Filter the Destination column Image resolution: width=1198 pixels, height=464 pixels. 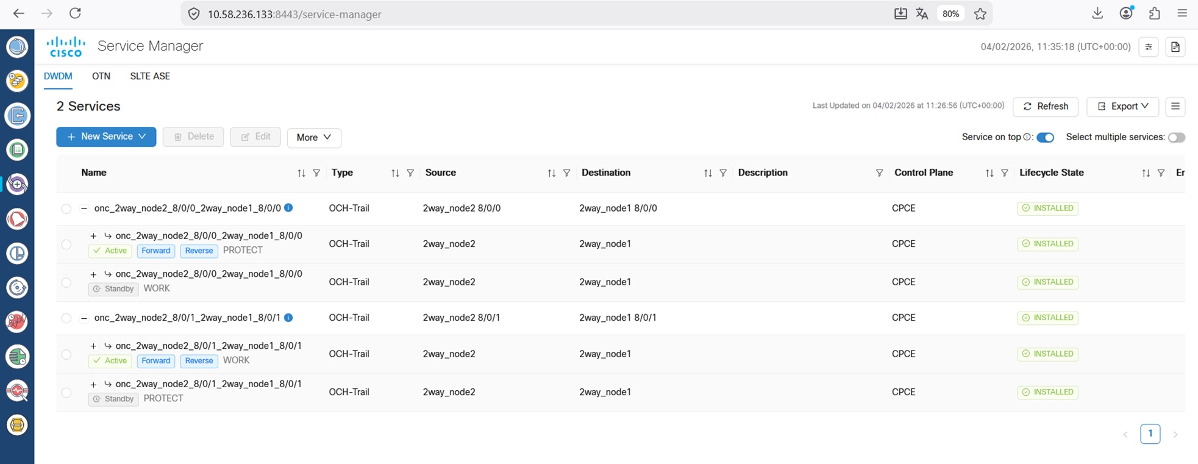tap(723, 173)
